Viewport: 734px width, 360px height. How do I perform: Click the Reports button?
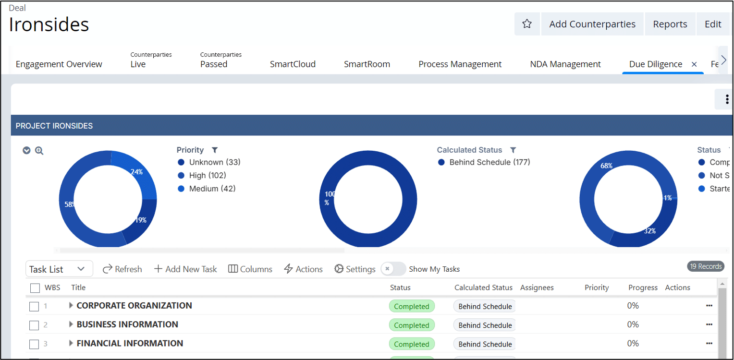coord(670,24)
